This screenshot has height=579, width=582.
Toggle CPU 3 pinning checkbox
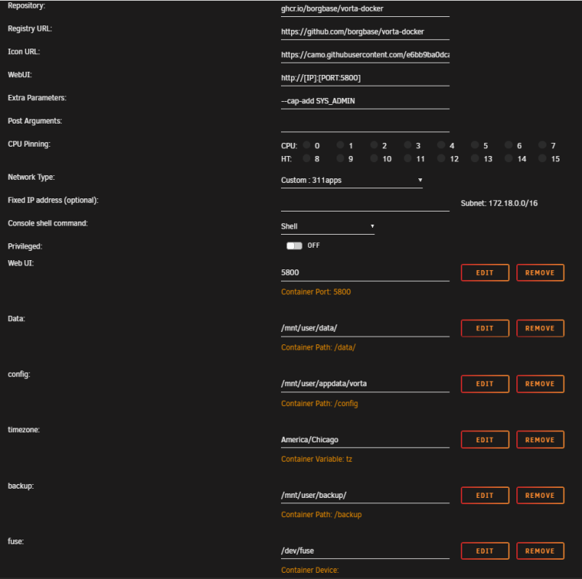coord(408,145)
